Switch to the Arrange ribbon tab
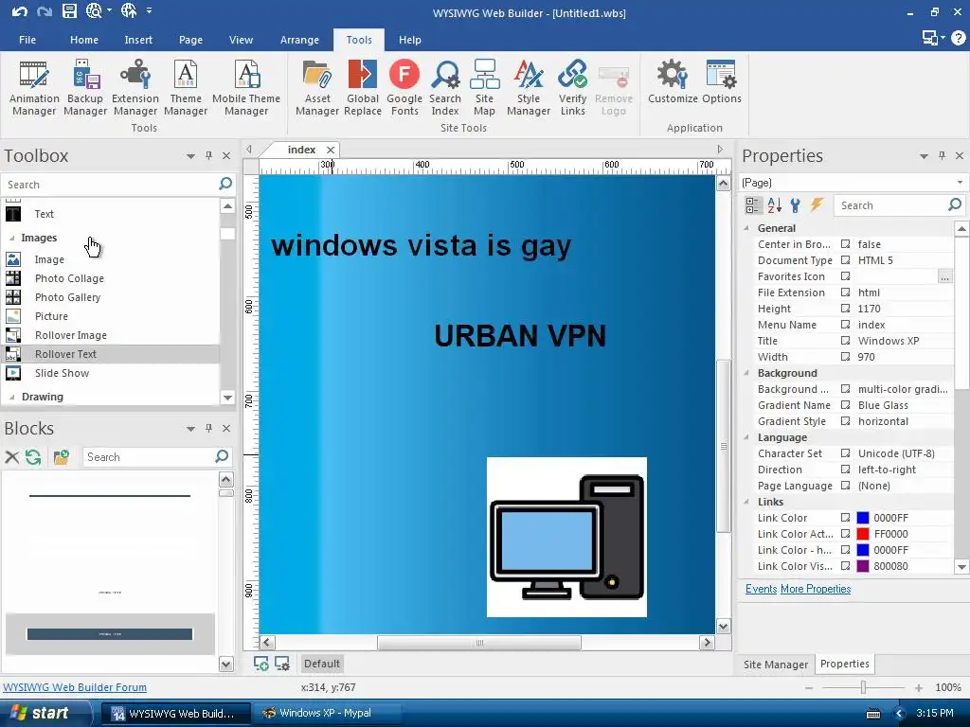This screenshot has height=727, width=970. click(x=299, y=40)
